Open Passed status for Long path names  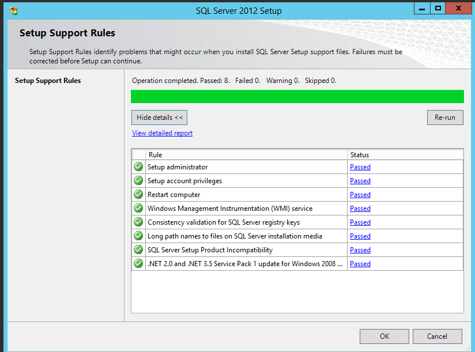tap(360, 236)
